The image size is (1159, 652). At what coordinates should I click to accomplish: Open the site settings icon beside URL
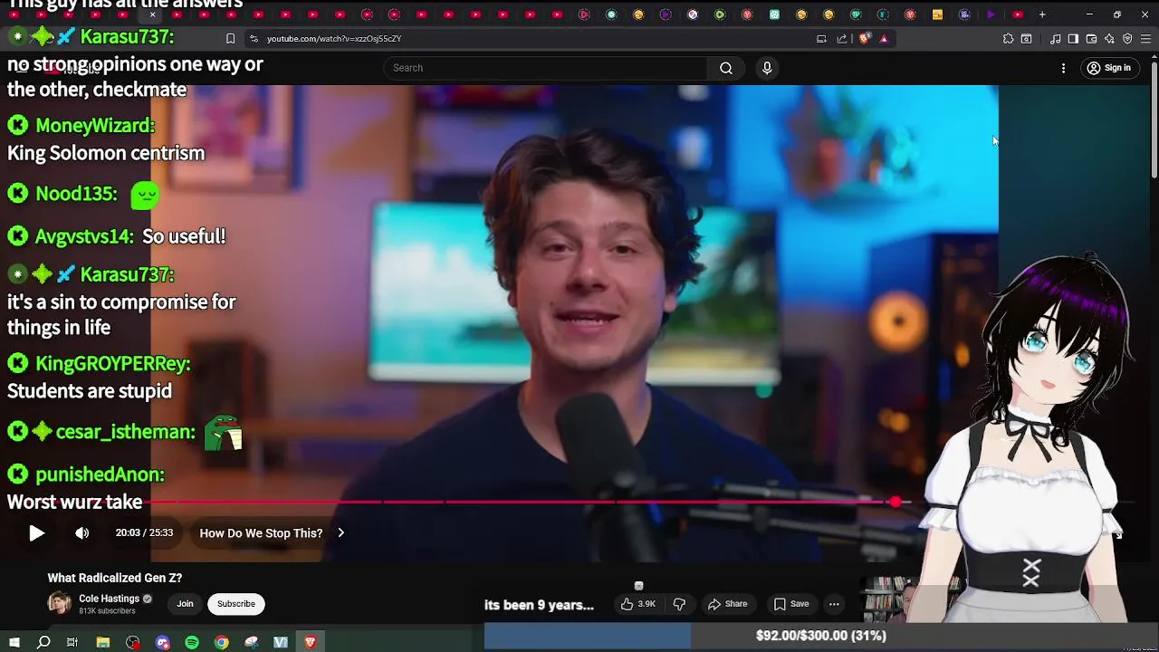tap(254, 39)
